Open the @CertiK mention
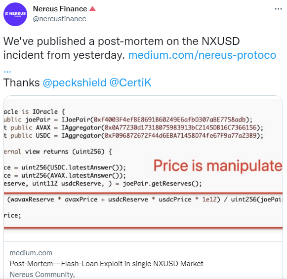Image resolution: width=287 pixels, height=279 pixels. [x=130, y=82]
